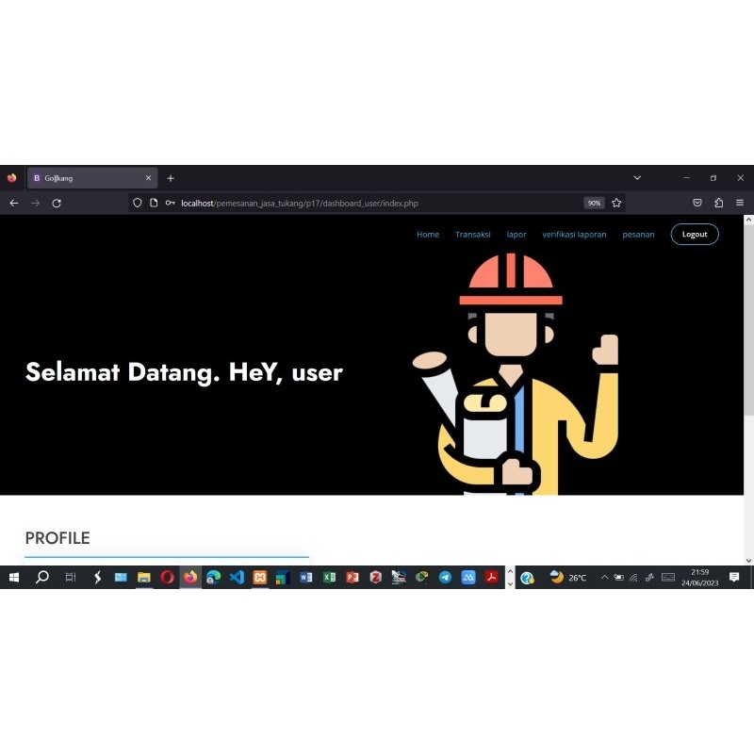Launch Microsoft Excel from the taskbar
754x754 pixels.
click(329, 577)
